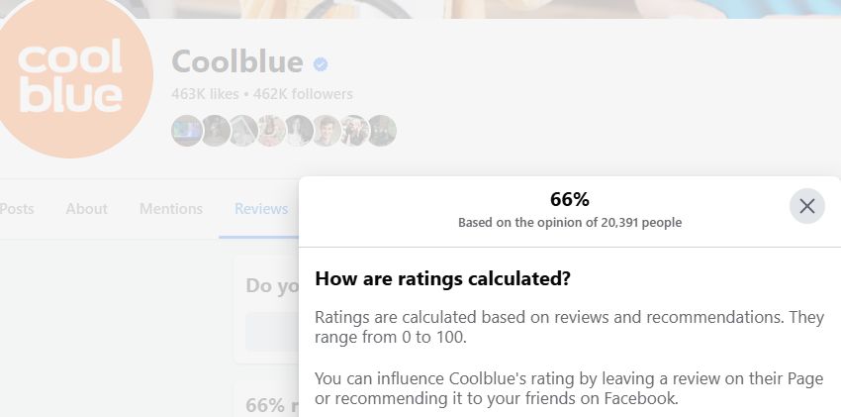Switch to the Posts tab

(x=16, y=209)
